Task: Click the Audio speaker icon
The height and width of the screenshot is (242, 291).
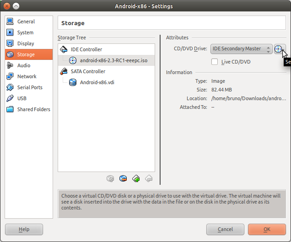Action: coord(10,65)
